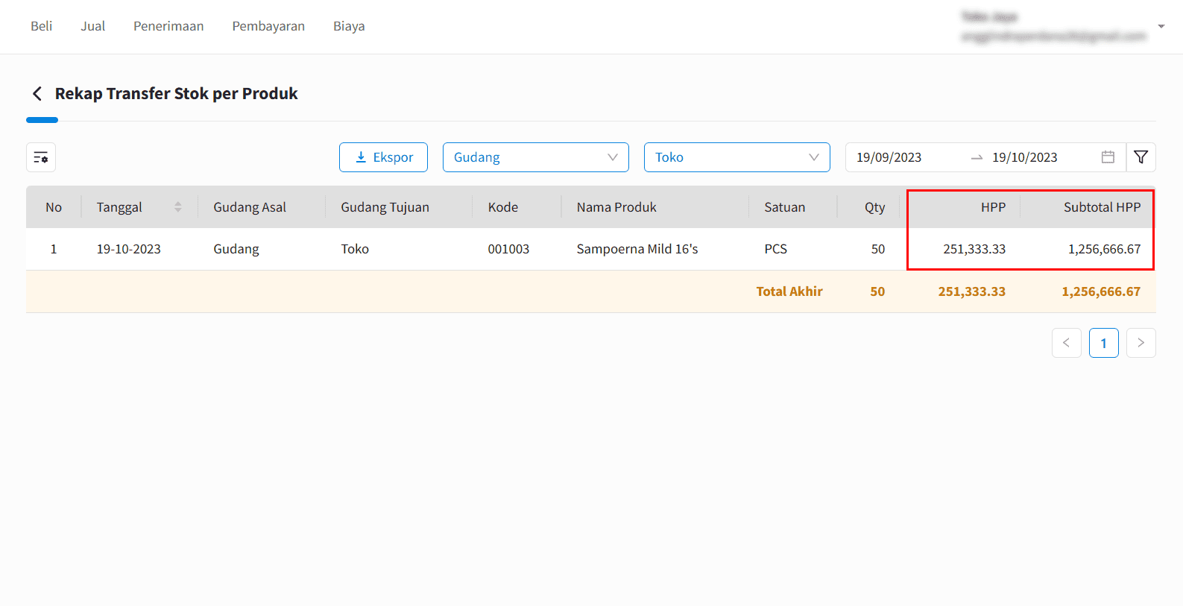Select page 1 in pagination

(x=1103, y=343)
